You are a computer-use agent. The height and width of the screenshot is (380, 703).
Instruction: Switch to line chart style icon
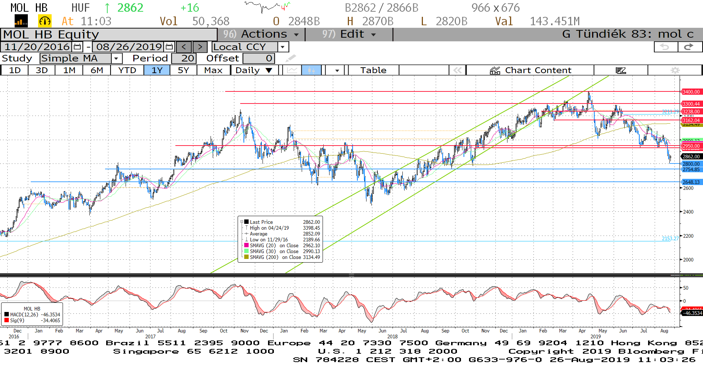tap(292, 70)
